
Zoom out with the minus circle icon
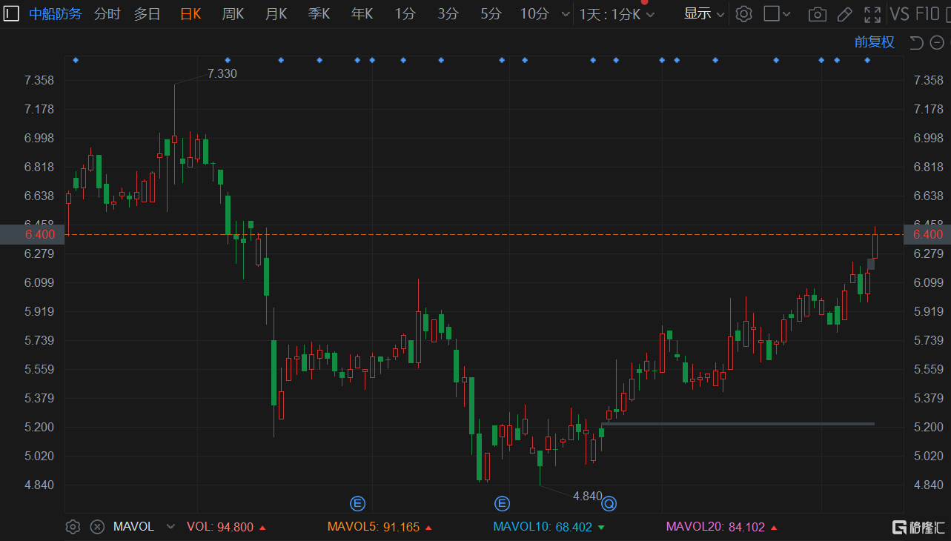pyautogui.click(x=935, y=42)
